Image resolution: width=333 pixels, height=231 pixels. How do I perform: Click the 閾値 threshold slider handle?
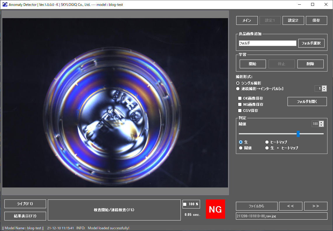[298, 134]
